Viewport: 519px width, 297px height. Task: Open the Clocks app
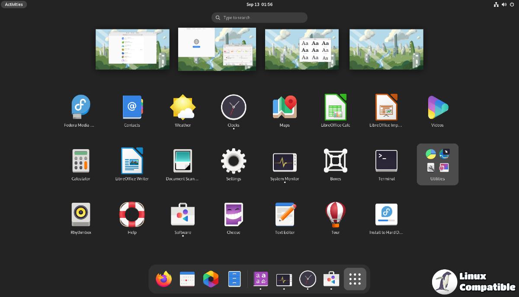coord(234,107)
